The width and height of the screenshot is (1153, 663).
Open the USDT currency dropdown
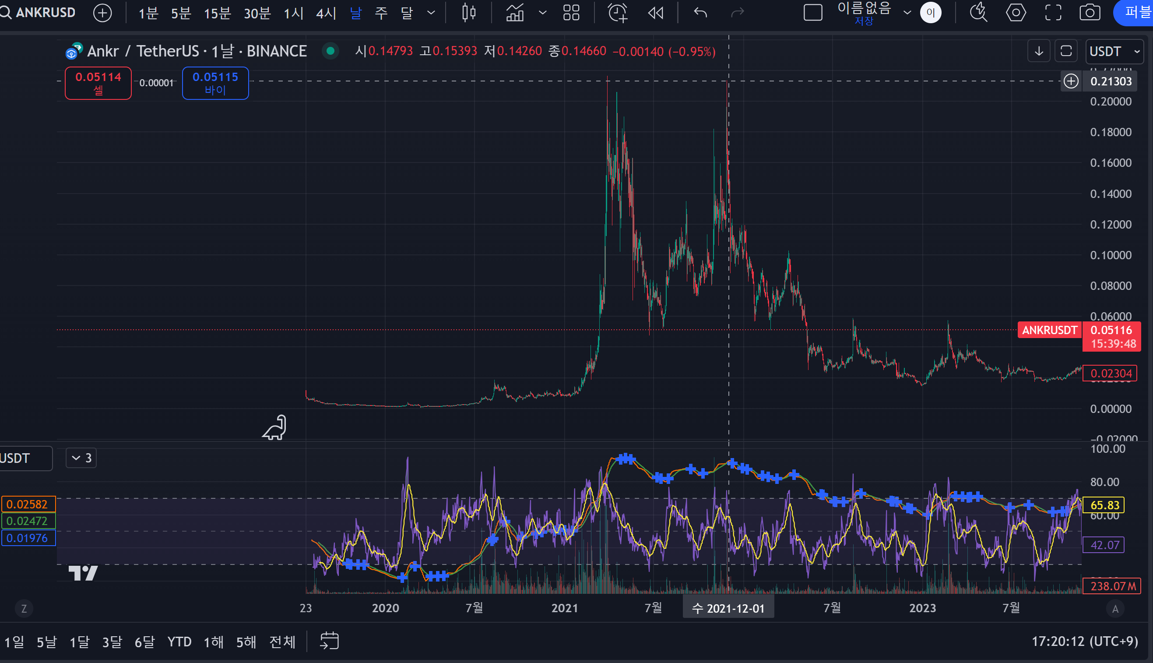(x=1114, y=52)
